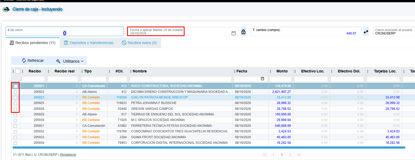Check the box for receipt 205921
This screenshot has width=415, height=160.
point(15,86)
